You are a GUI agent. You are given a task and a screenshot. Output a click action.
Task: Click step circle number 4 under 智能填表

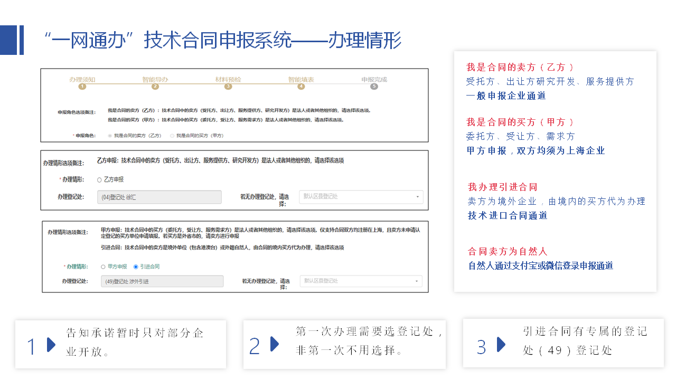point(301,87)
